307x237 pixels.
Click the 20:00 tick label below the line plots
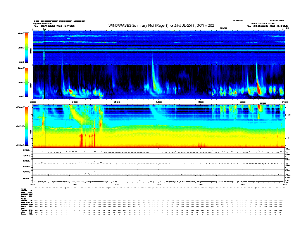(x=243, y=185)
